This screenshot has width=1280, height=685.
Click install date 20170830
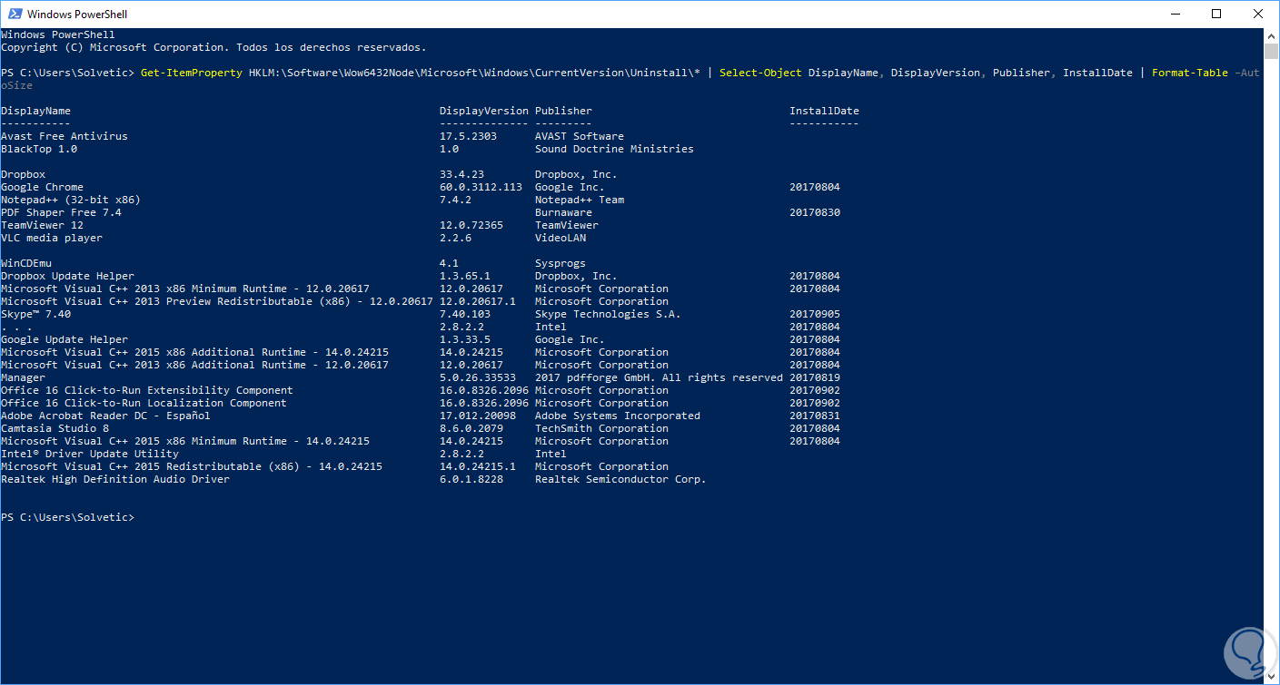point(815,212)
